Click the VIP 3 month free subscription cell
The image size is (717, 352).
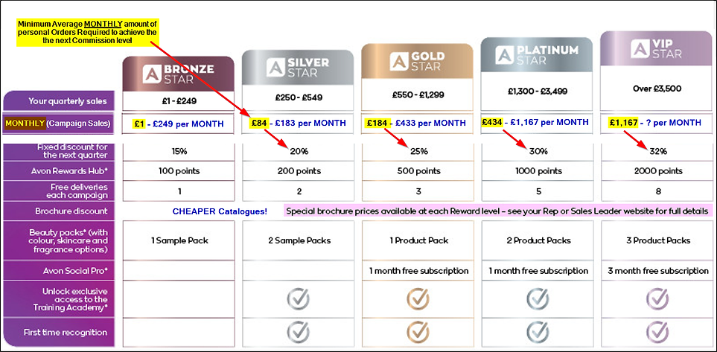click(x=658, y=271)
